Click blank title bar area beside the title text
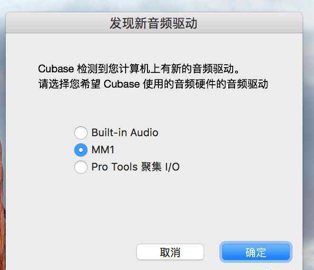 coord(250,23)
